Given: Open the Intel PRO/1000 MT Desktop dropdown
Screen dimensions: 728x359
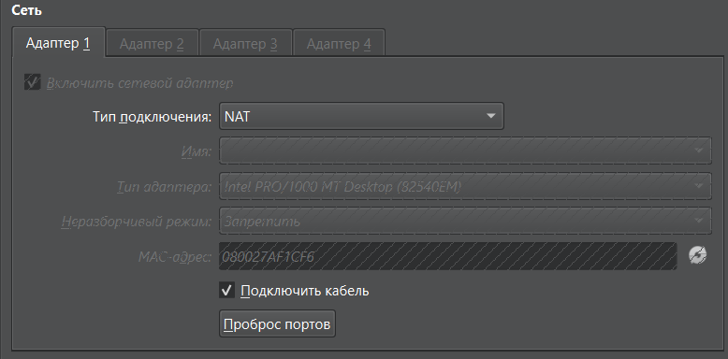Looking at the screenshot, I should (x=465, y=186).
